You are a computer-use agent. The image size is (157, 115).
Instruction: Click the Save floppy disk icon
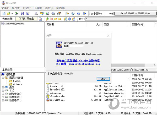[x=22, y=14]
